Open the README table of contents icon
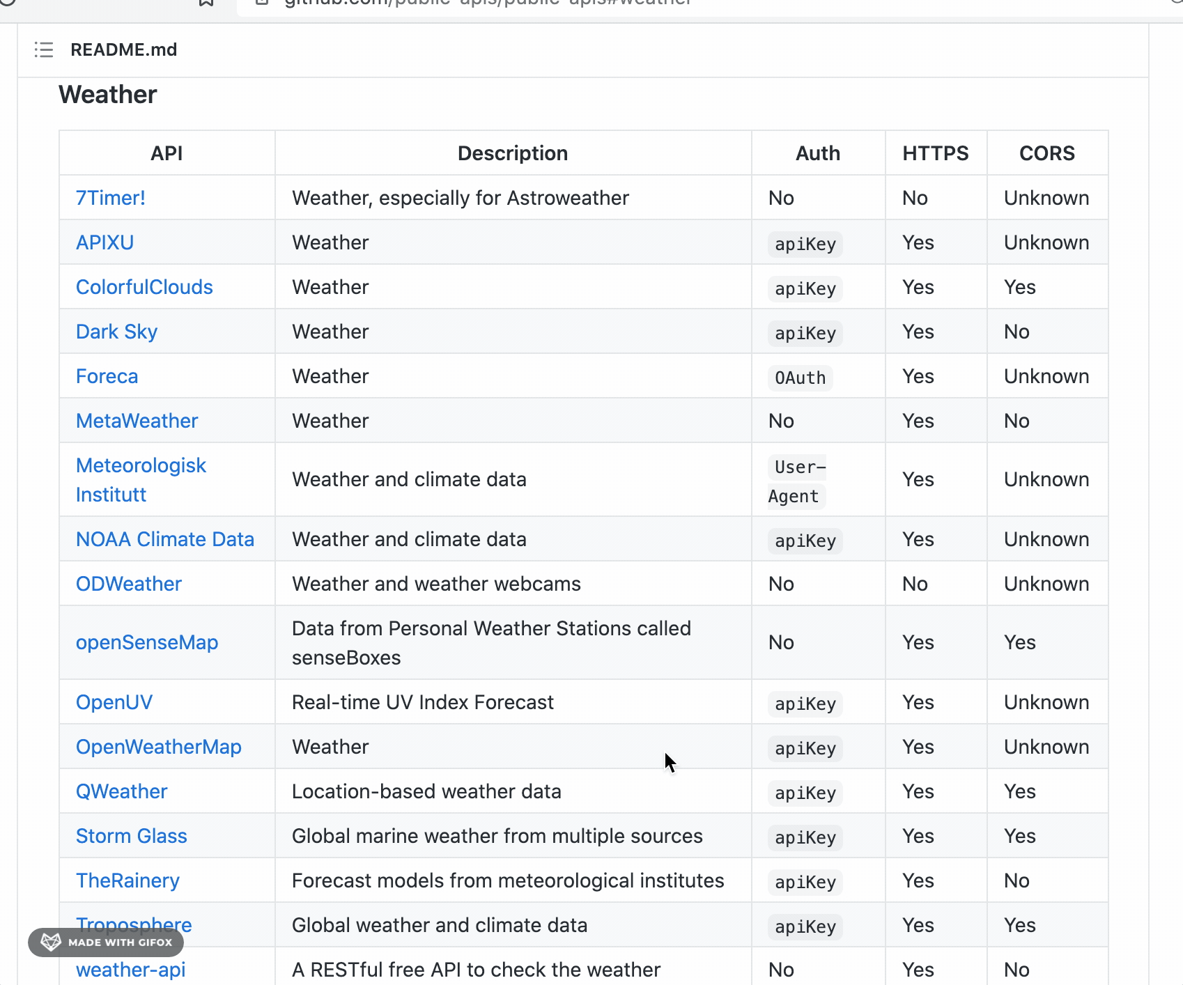This screenshot has width=1183, height=985. (44, 49)
